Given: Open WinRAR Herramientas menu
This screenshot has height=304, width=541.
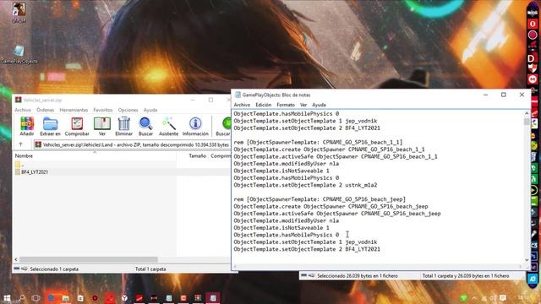Looking at the screenshot, I should tap(74, 110).
